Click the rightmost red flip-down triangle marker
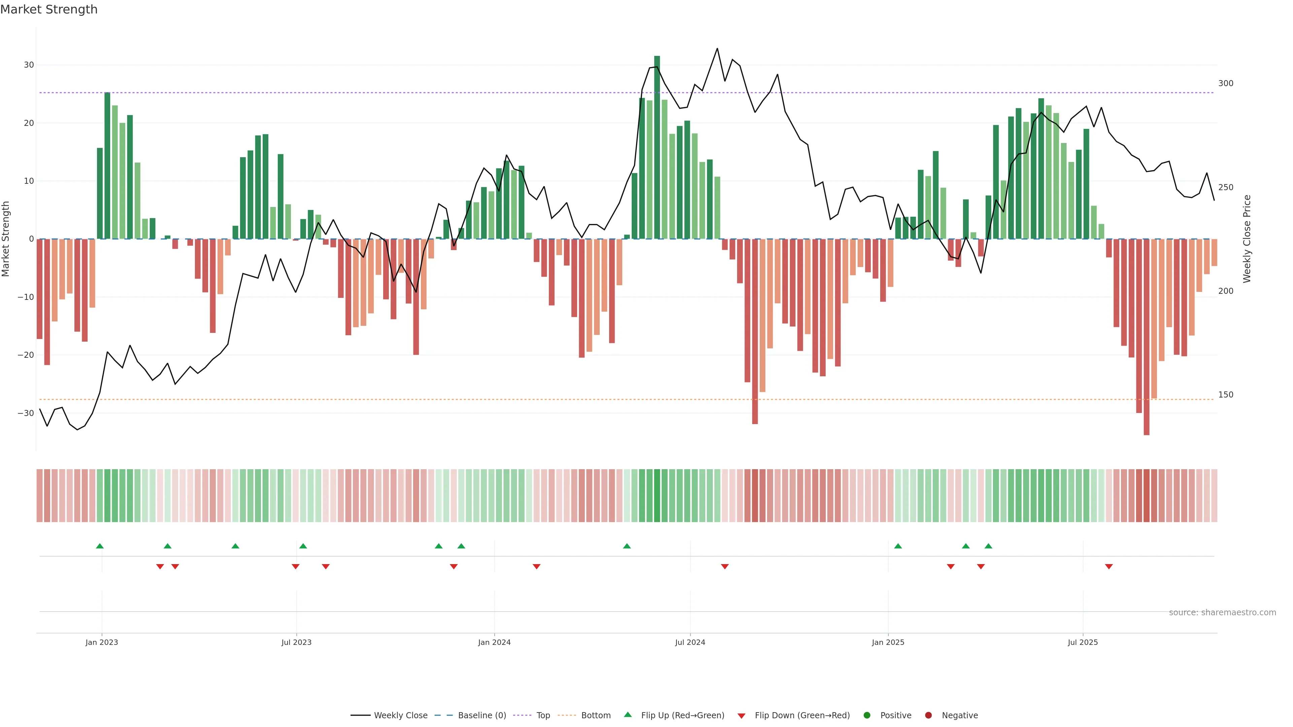This screenshot has width=1293, height=727. [x=1109, y=566]
